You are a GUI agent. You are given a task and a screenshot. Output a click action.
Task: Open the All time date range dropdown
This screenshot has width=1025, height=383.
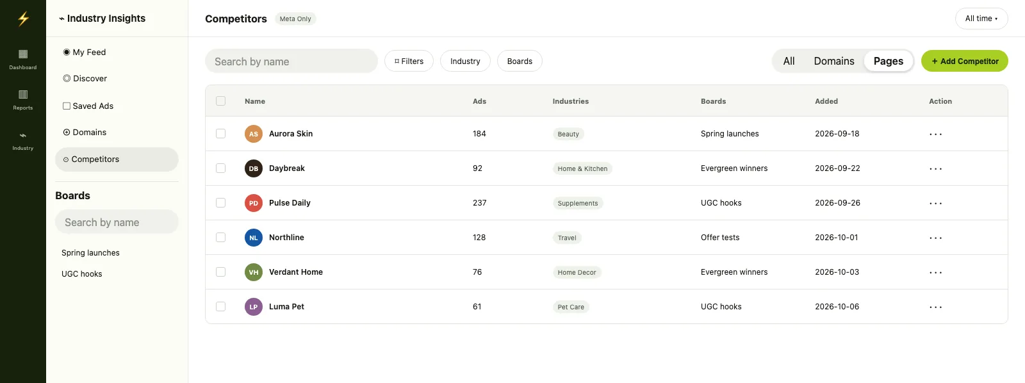(981, 19)
